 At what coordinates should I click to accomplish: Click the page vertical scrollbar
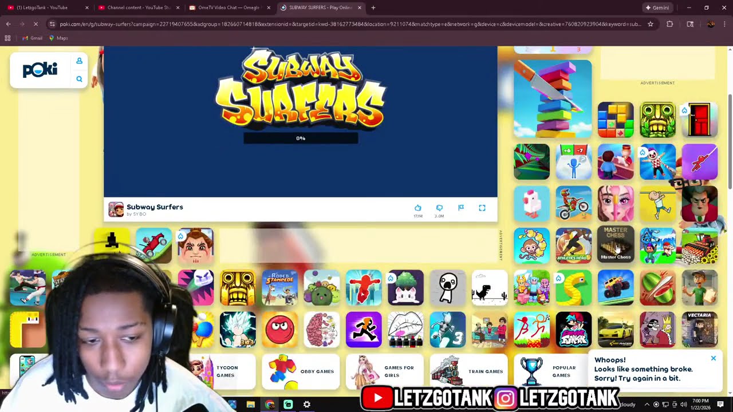point(730,140)
